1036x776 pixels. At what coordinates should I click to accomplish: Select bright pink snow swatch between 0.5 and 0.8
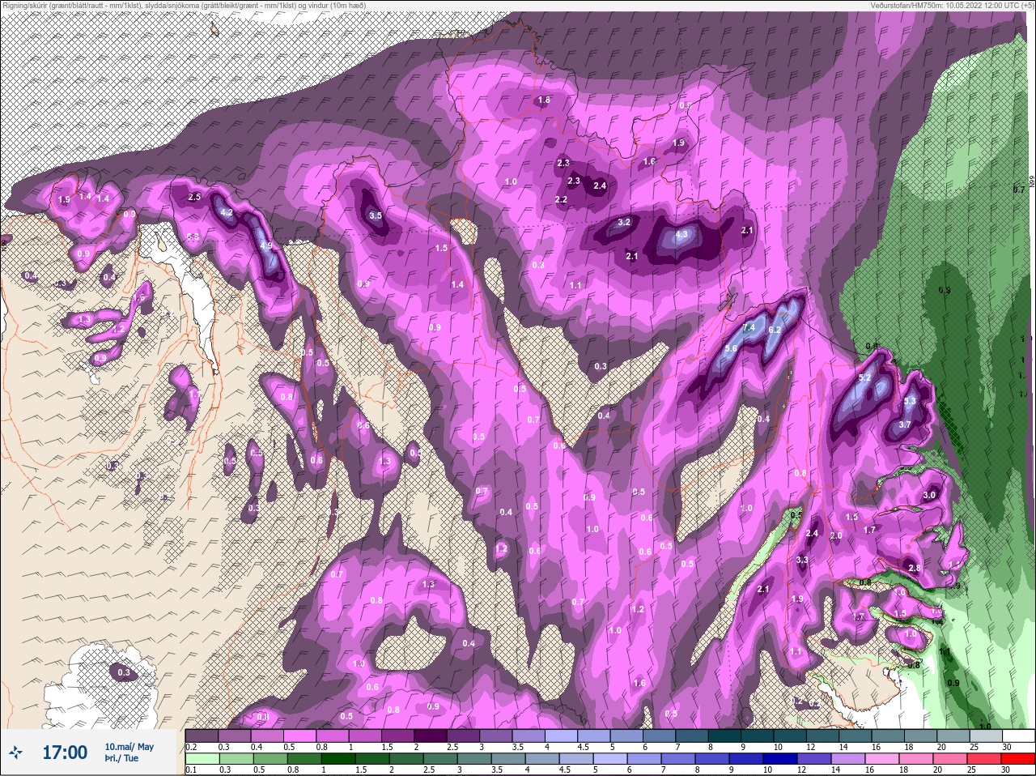(x=301, y=735)
